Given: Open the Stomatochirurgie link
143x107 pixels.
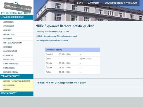Looking at the screenshot, I should [11, 64].
